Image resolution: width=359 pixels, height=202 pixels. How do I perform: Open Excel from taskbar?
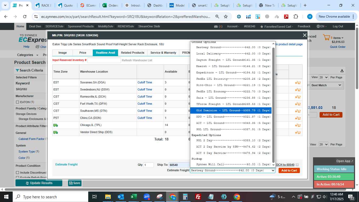point(134,197)
